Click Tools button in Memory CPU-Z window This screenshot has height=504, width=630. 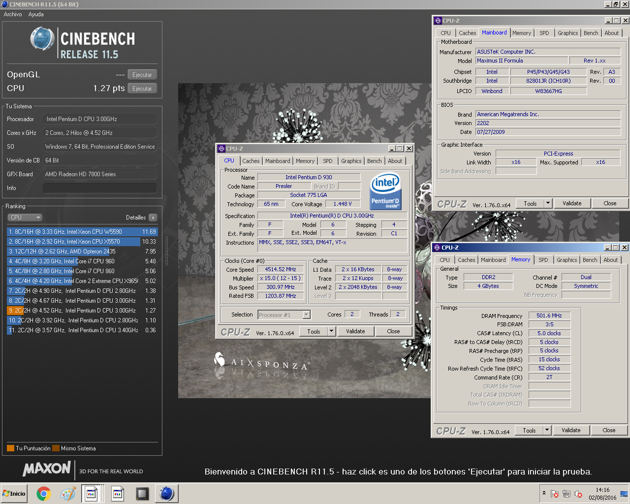[x=530, y=430]
